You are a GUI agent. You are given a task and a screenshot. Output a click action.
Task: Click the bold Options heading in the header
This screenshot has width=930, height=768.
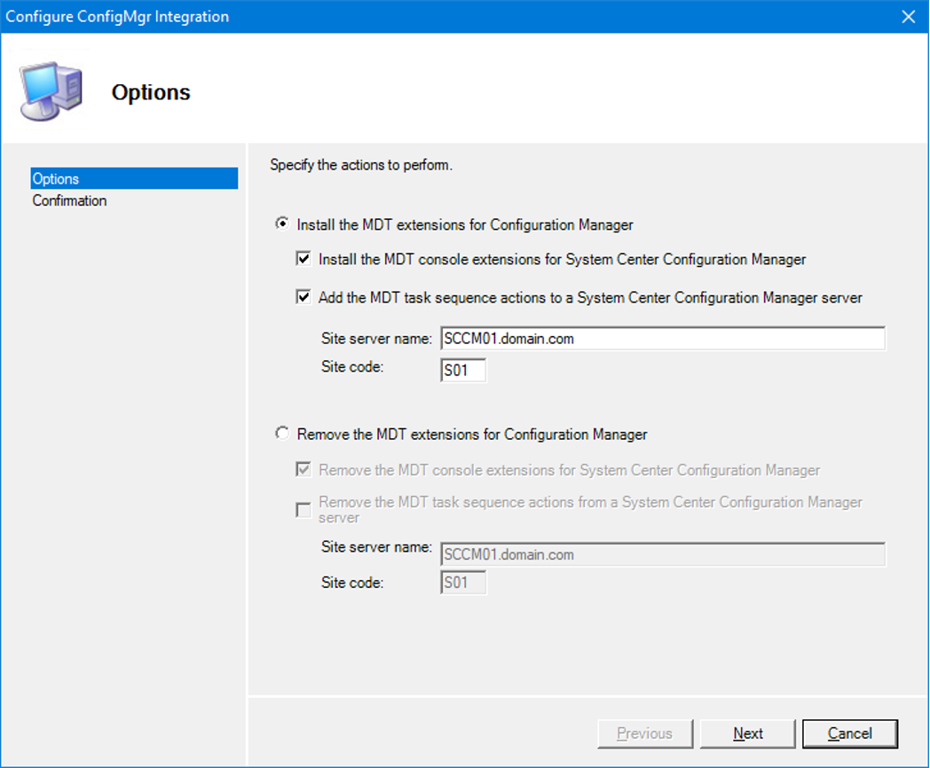(151, 92)
